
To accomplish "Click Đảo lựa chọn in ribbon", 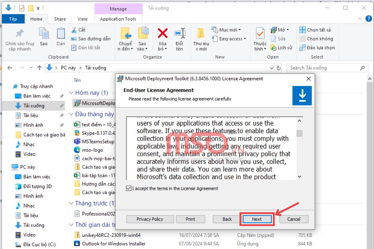I will point(317,48).
